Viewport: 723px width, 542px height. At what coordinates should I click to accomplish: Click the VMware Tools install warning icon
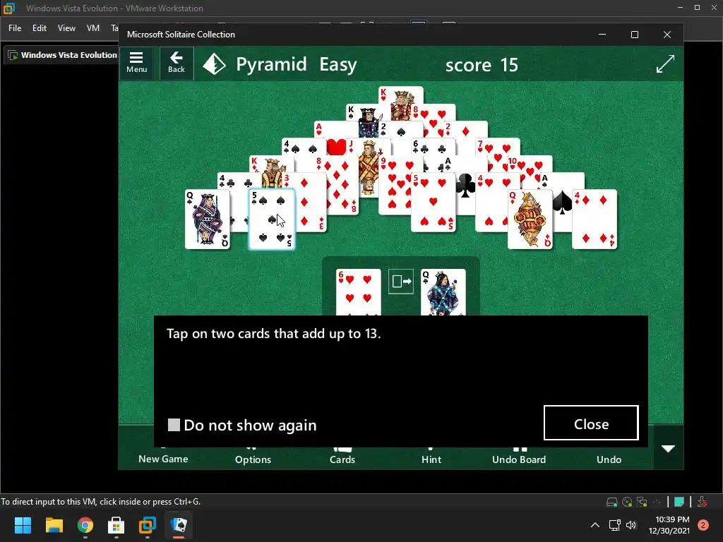pyautogui.click(x=702, y=502)
